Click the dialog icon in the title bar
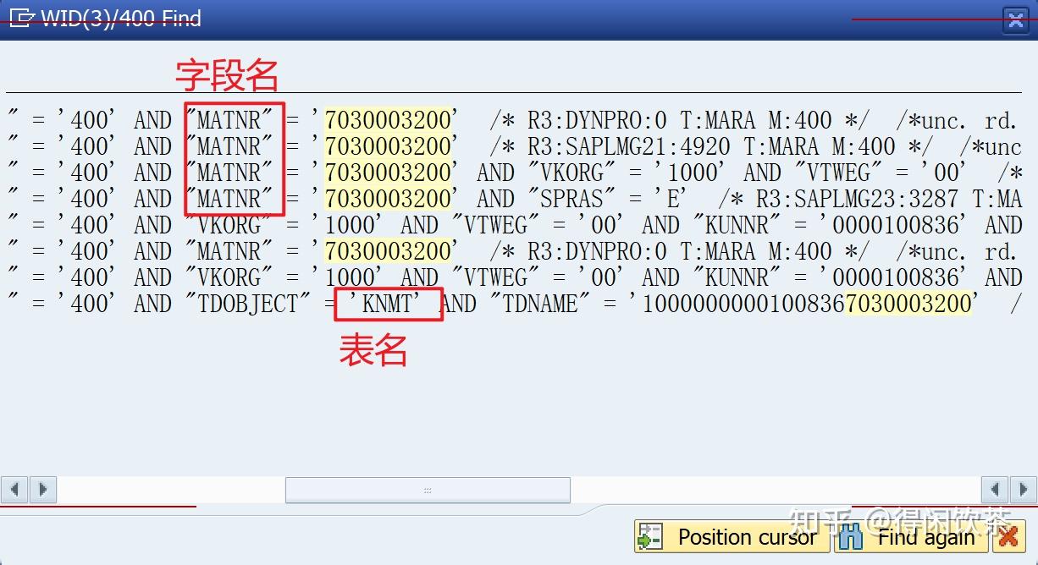 coord(22,16)
